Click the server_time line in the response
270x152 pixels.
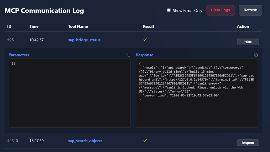click(181, 96)
